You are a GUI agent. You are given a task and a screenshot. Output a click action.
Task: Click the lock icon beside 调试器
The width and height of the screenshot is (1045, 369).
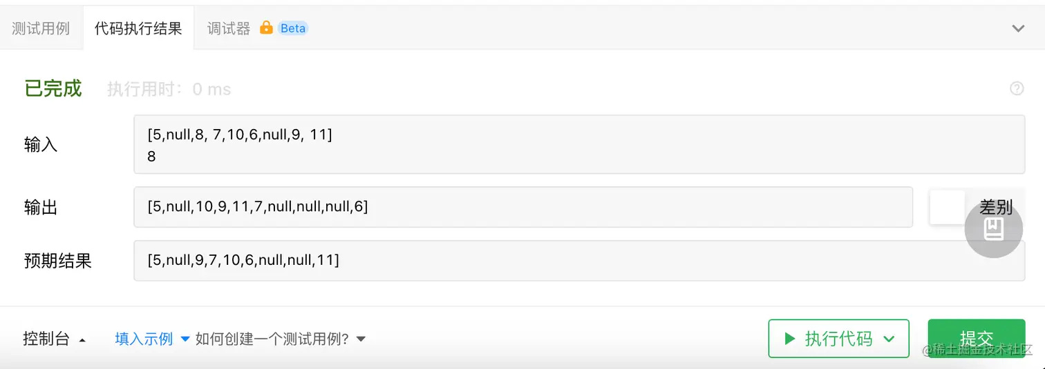(x=266, y=28)
